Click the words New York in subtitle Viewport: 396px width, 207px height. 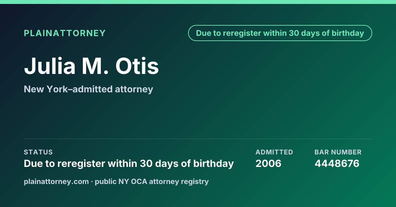[x=43, y=89]
